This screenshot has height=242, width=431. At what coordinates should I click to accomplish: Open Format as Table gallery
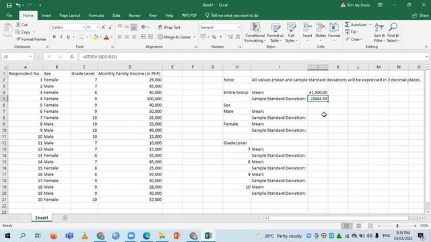tap(275, 32)
